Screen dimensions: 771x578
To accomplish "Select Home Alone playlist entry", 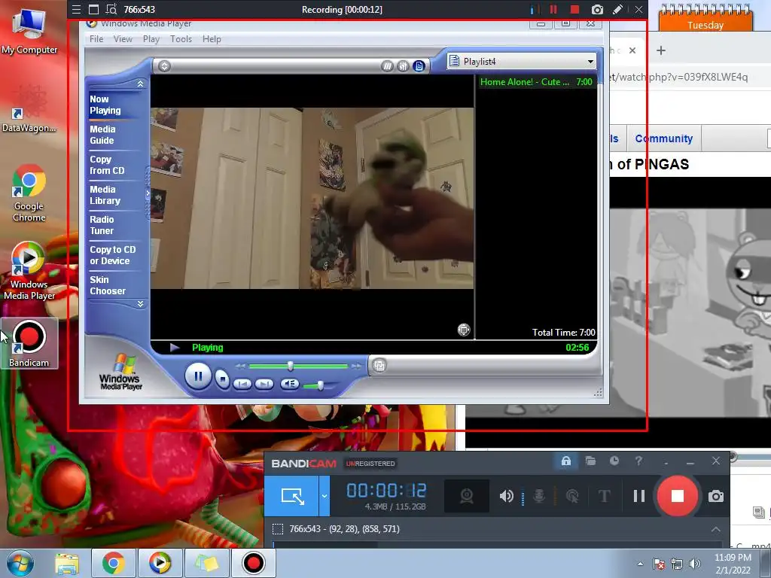I will pyautogui.click(x=536, y=82).
